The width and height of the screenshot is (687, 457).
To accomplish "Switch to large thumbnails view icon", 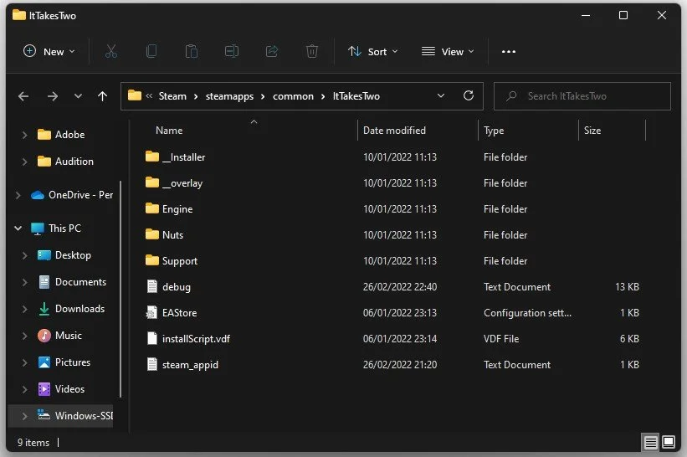I will 669,442.
